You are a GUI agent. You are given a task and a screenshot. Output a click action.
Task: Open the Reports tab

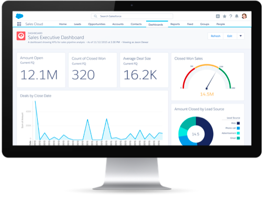pyautogui.click(x=175, y=24)
